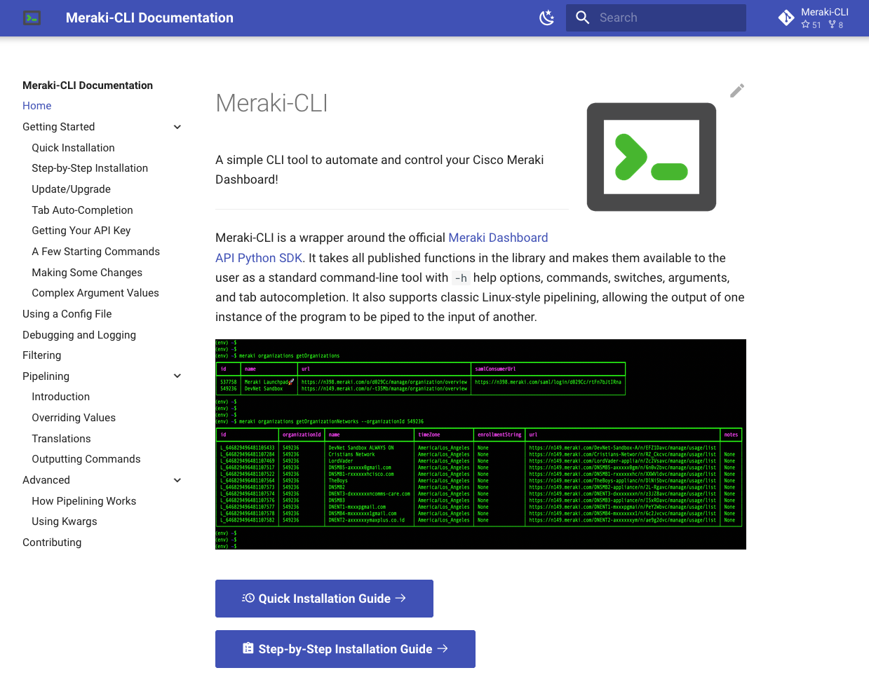Open How Pipelining Works page
The image size is (869, 675).
point(84,501)
